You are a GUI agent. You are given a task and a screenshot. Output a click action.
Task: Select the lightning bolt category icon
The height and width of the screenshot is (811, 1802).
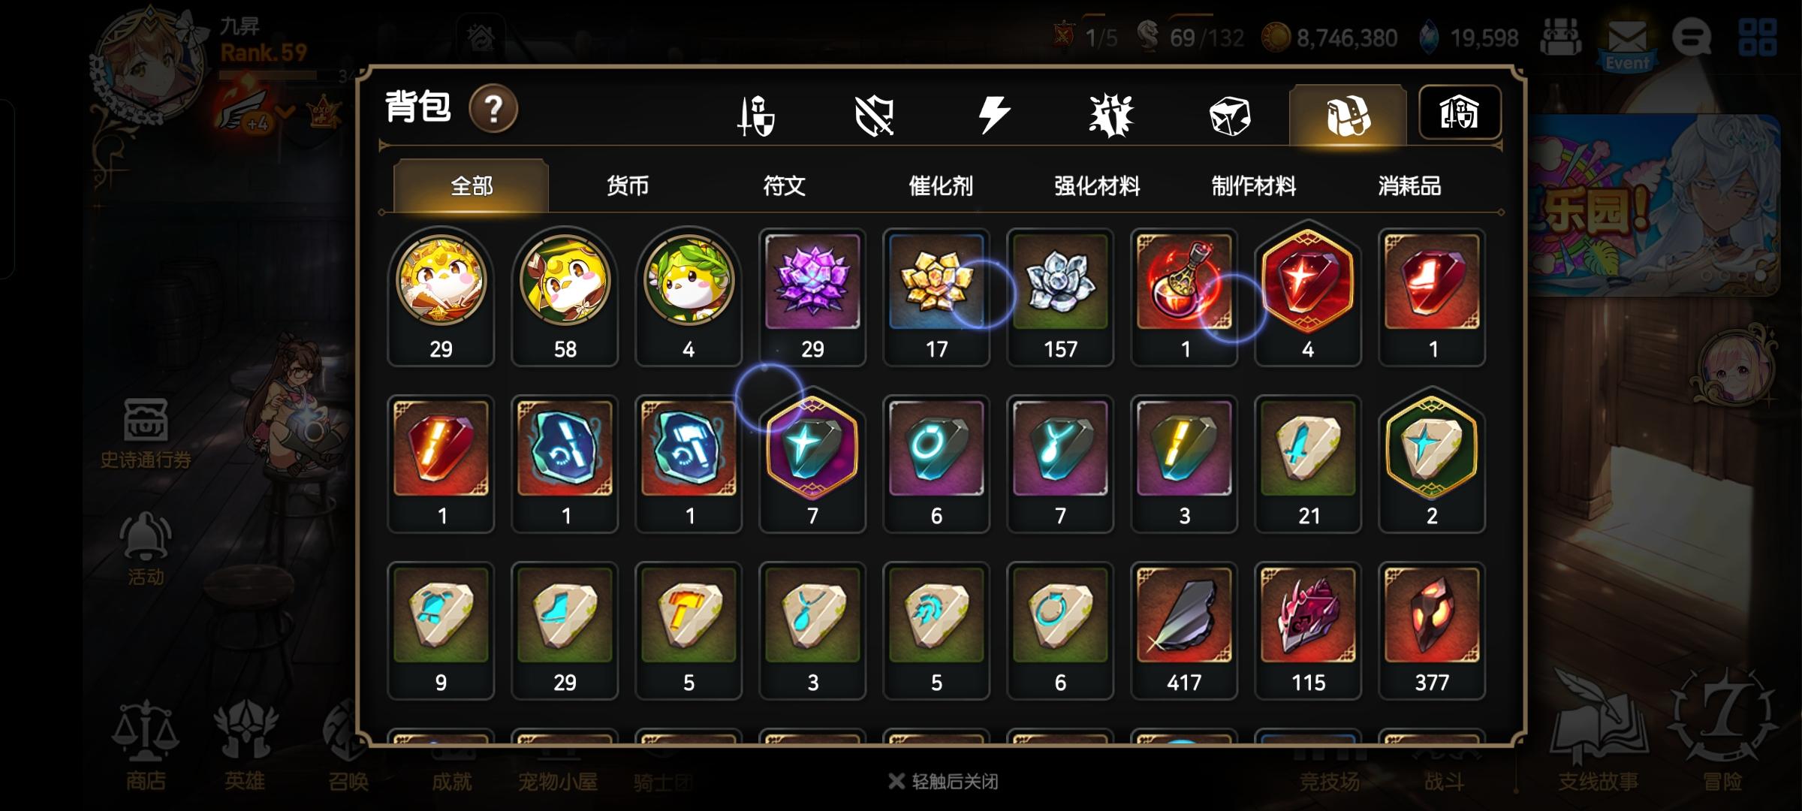point(993,116)
